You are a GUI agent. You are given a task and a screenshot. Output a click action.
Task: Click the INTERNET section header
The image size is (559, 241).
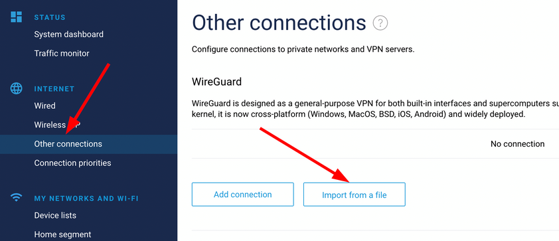pos(54,88)
